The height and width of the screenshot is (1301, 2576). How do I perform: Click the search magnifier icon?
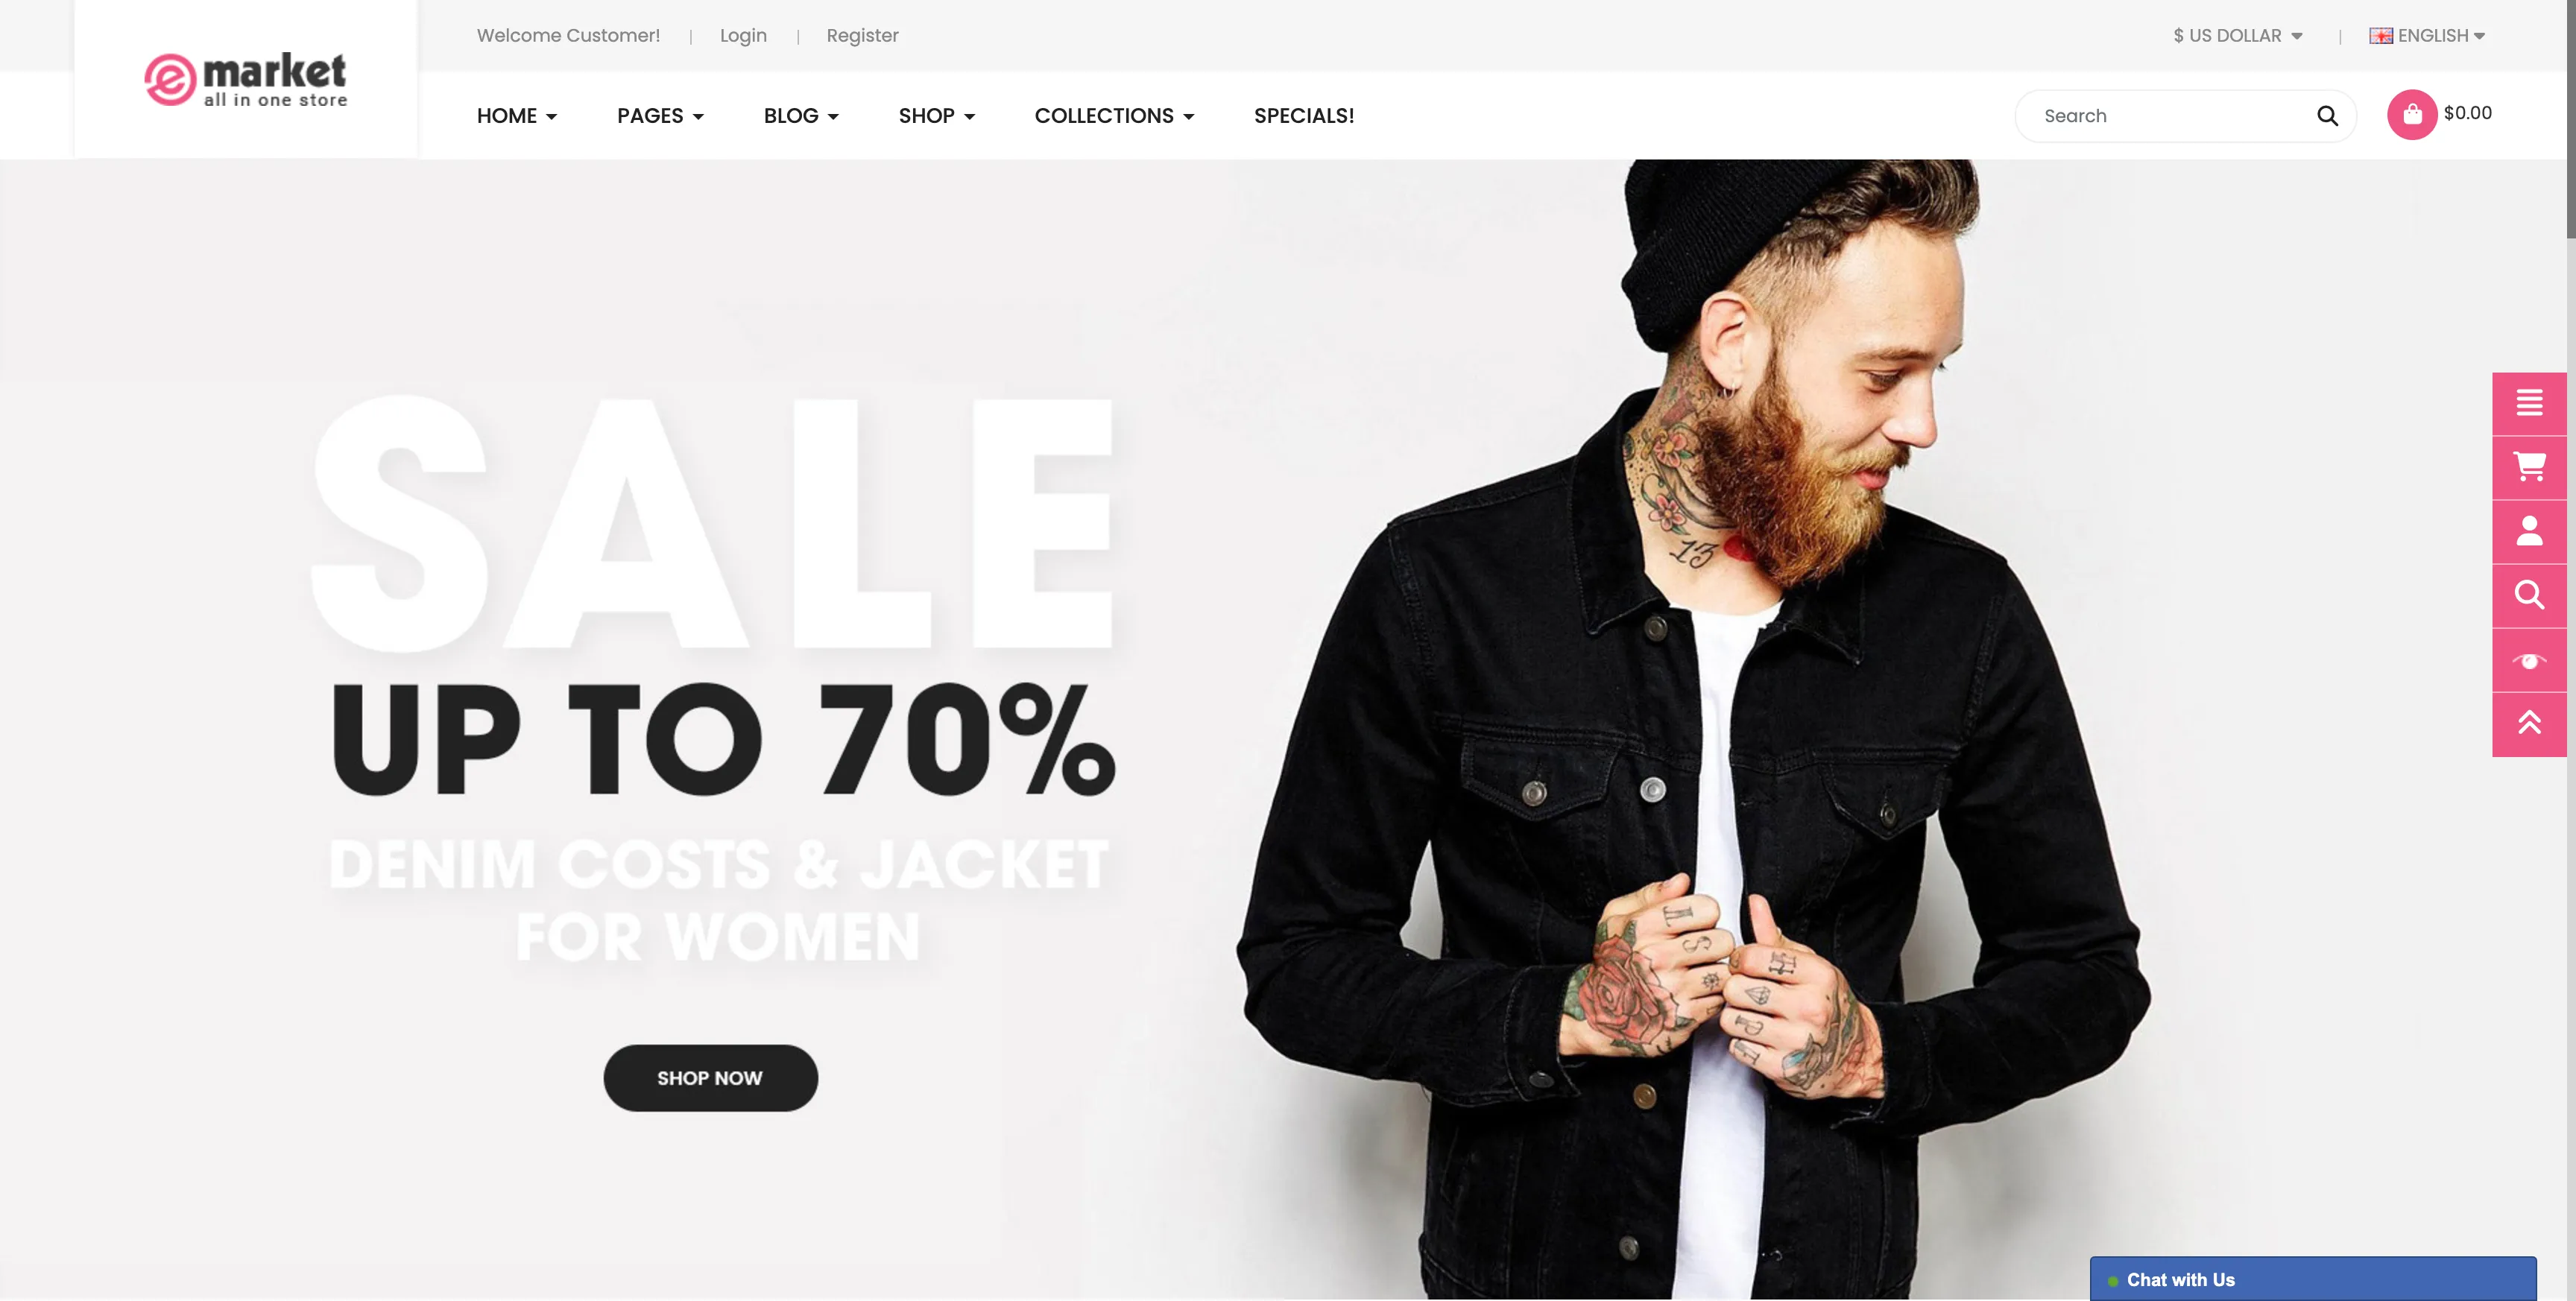pos(2327,116)
